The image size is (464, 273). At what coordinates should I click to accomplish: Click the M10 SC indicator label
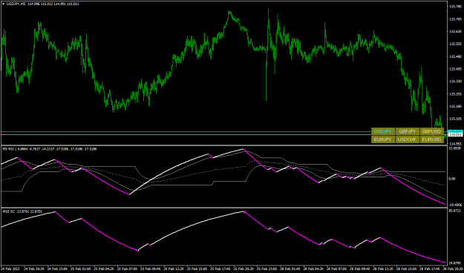click(9, 211)
